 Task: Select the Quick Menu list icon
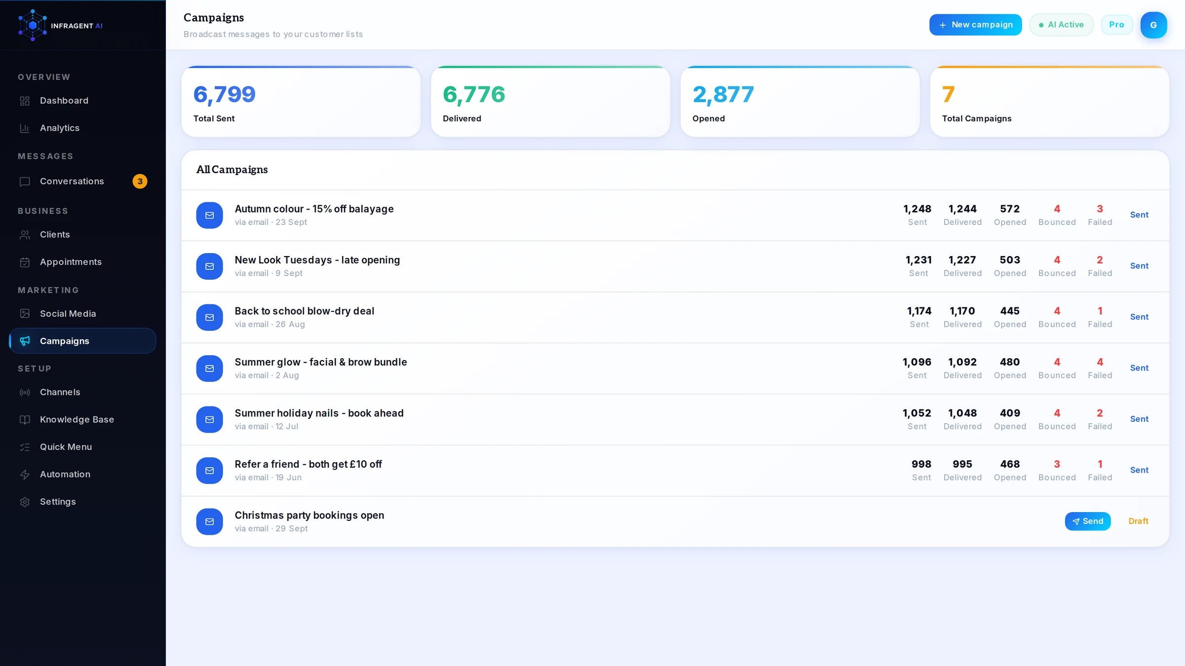click(x=25, y=447)
